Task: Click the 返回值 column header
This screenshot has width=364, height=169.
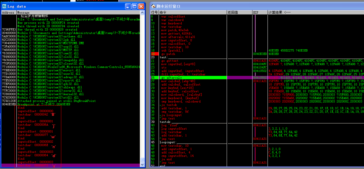Action: point(239,13)
